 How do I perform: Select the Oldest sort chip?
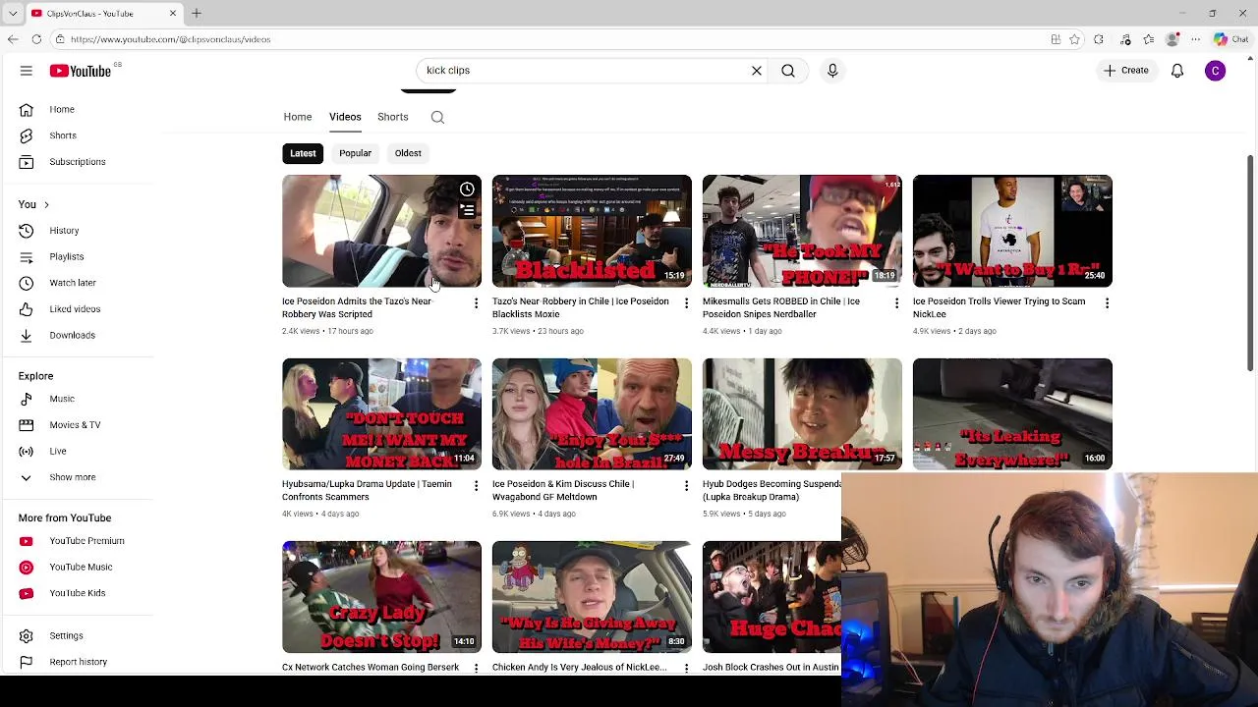click(x=408, y=153)
